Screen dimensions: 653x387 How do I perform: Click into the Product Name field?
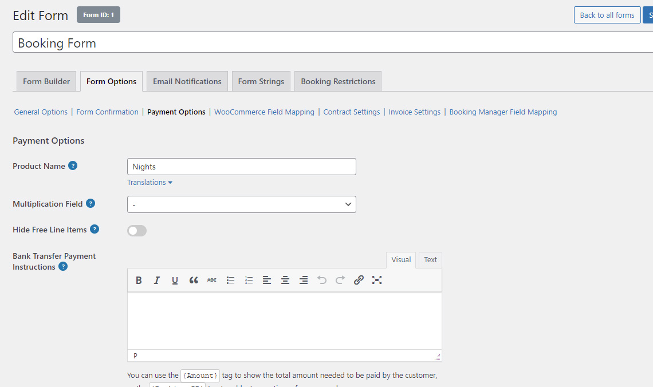(x=242, y=167)
